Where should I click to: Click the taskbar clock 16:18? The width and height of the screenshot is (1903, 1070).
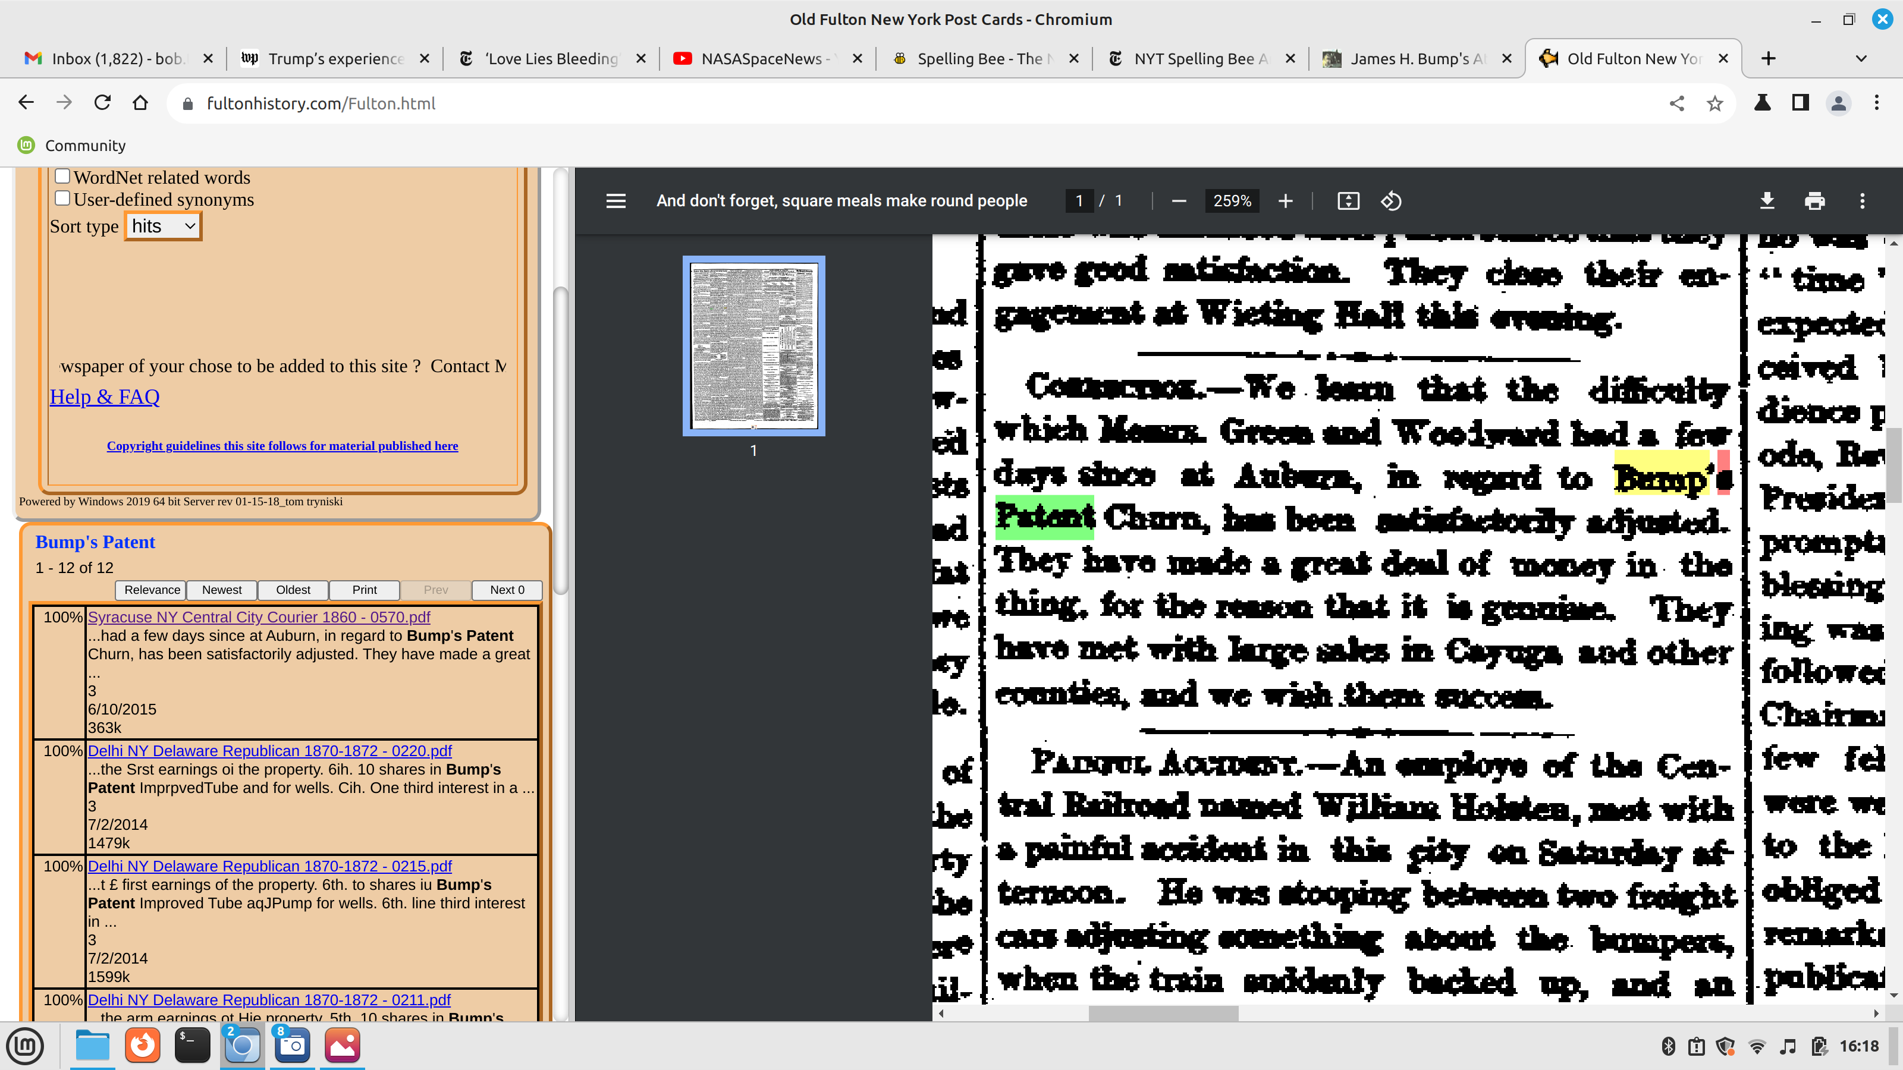pyautogui.click(x=1858, y=1046)
